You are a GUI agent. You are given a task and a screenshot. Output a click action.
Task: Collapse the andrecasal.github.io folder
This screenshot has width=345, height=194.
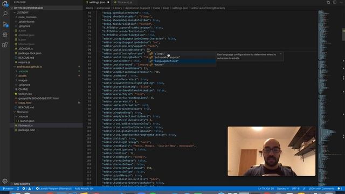tap(29, 67)
